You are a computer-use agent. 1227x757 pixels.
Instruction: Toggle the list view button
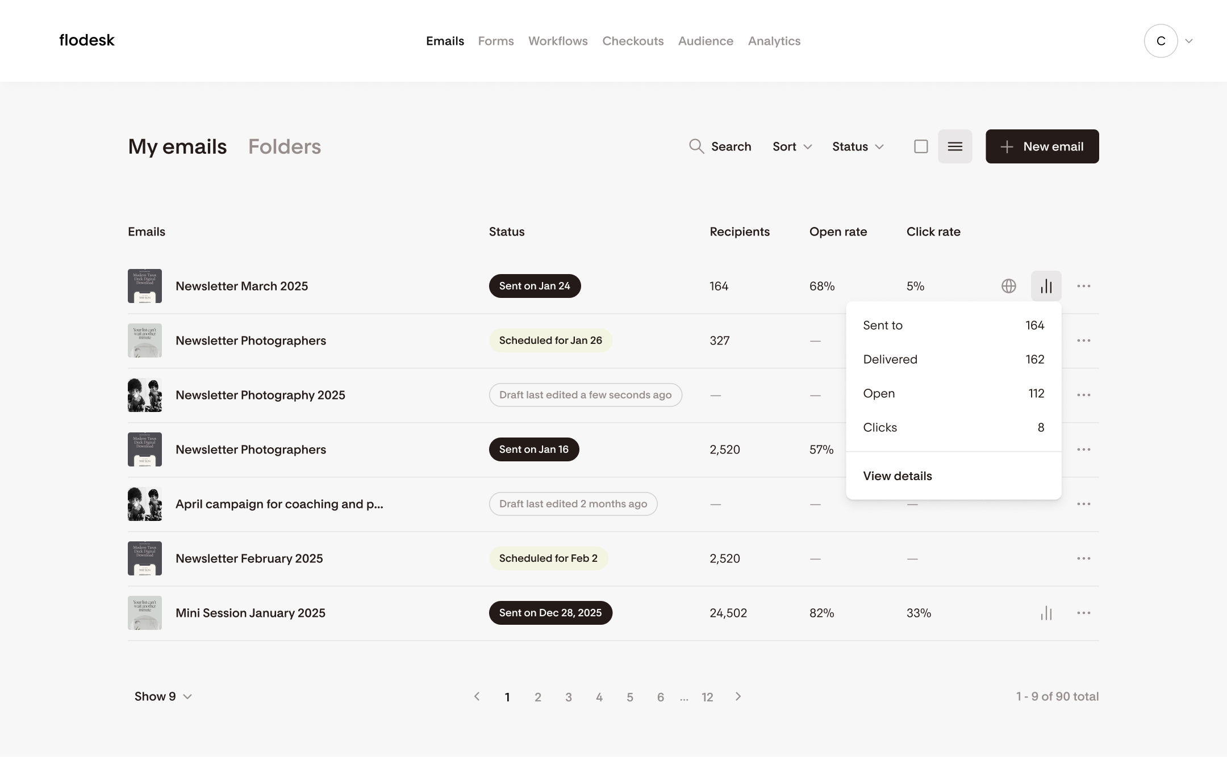(954, 146)
